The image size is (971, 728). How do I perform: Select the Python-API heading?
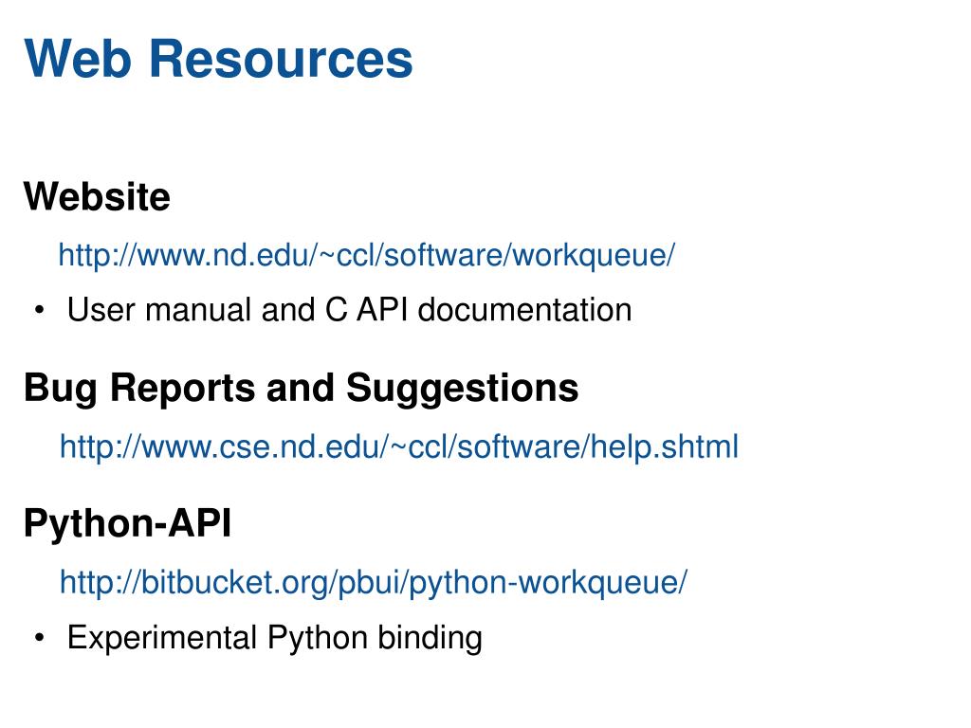pos(127,523)
